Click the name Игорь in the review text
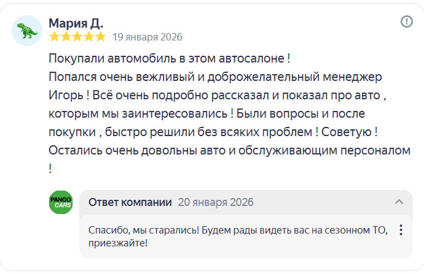Image resolution: width=424 pixels, height=274 pixels. click(66, 96)
